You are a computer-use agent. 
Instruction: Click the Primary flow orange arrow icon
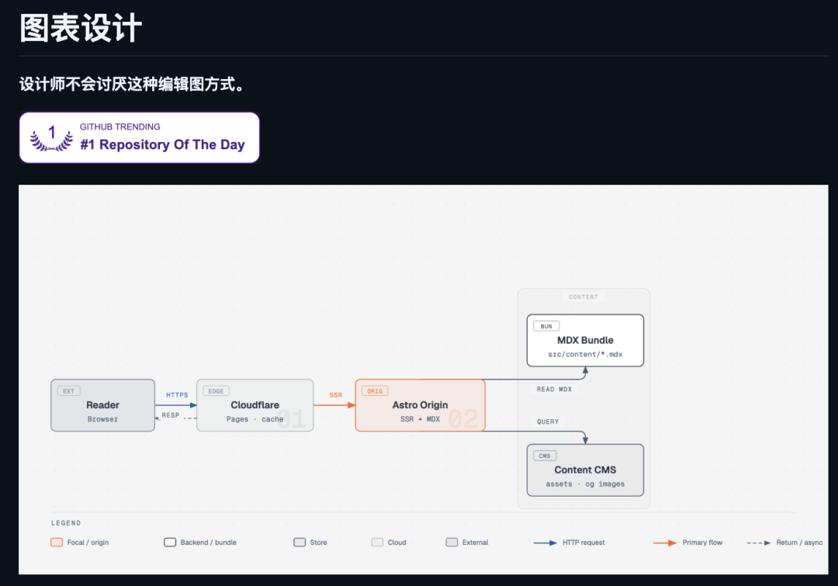(x=665, y=543)
